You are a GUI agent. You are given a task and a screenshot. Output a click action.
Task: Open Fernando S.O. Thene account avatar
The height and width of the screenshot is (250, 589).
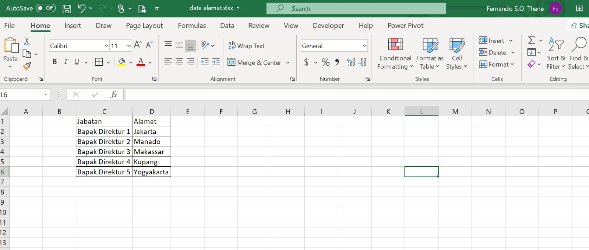tap(556, 8)
